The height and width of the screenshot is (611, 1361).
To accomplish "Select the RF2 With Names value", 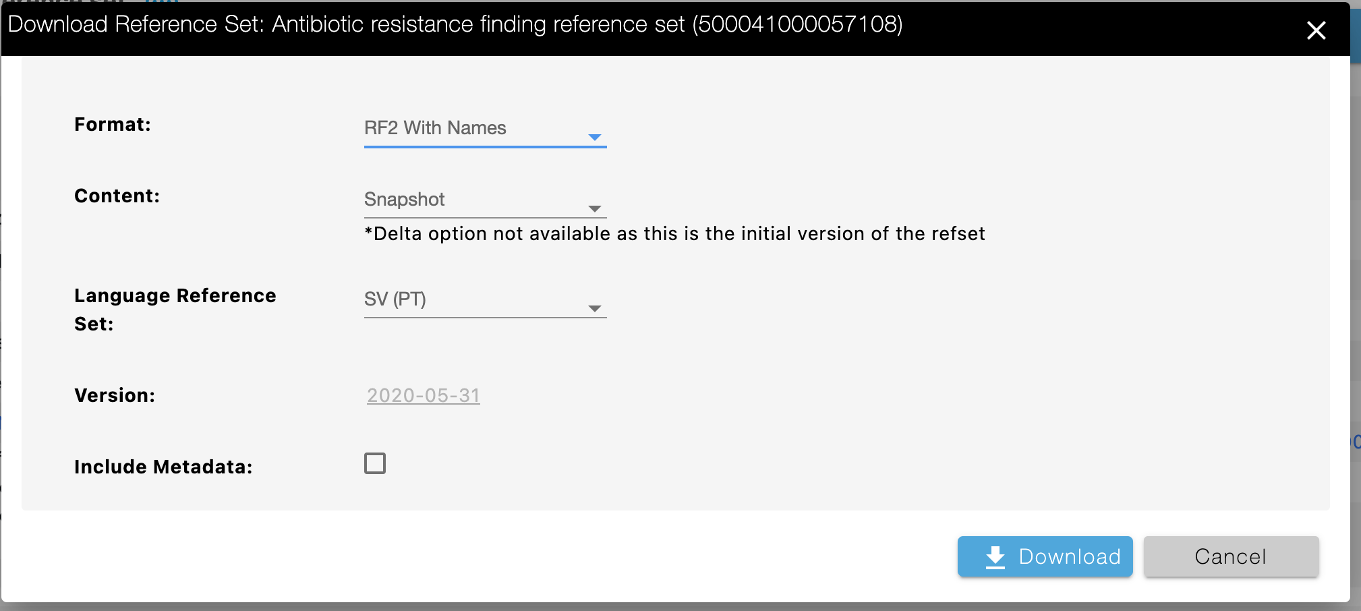I will click(x=435, y=128).
